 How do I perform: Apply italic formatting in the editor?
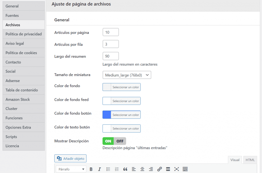(x=100, y=169)
